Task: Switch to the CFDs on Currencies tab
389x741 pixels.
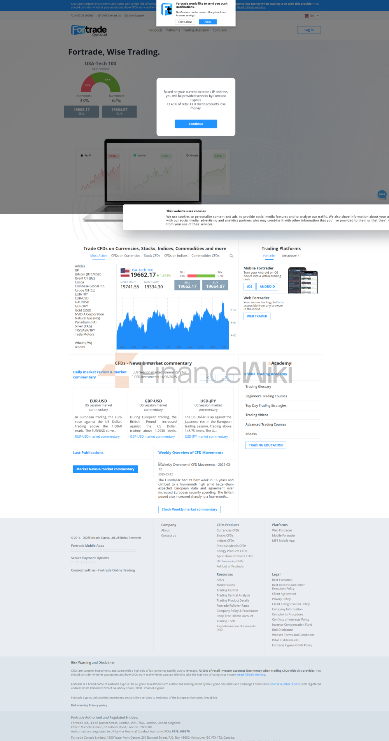Action: (126, 256)
